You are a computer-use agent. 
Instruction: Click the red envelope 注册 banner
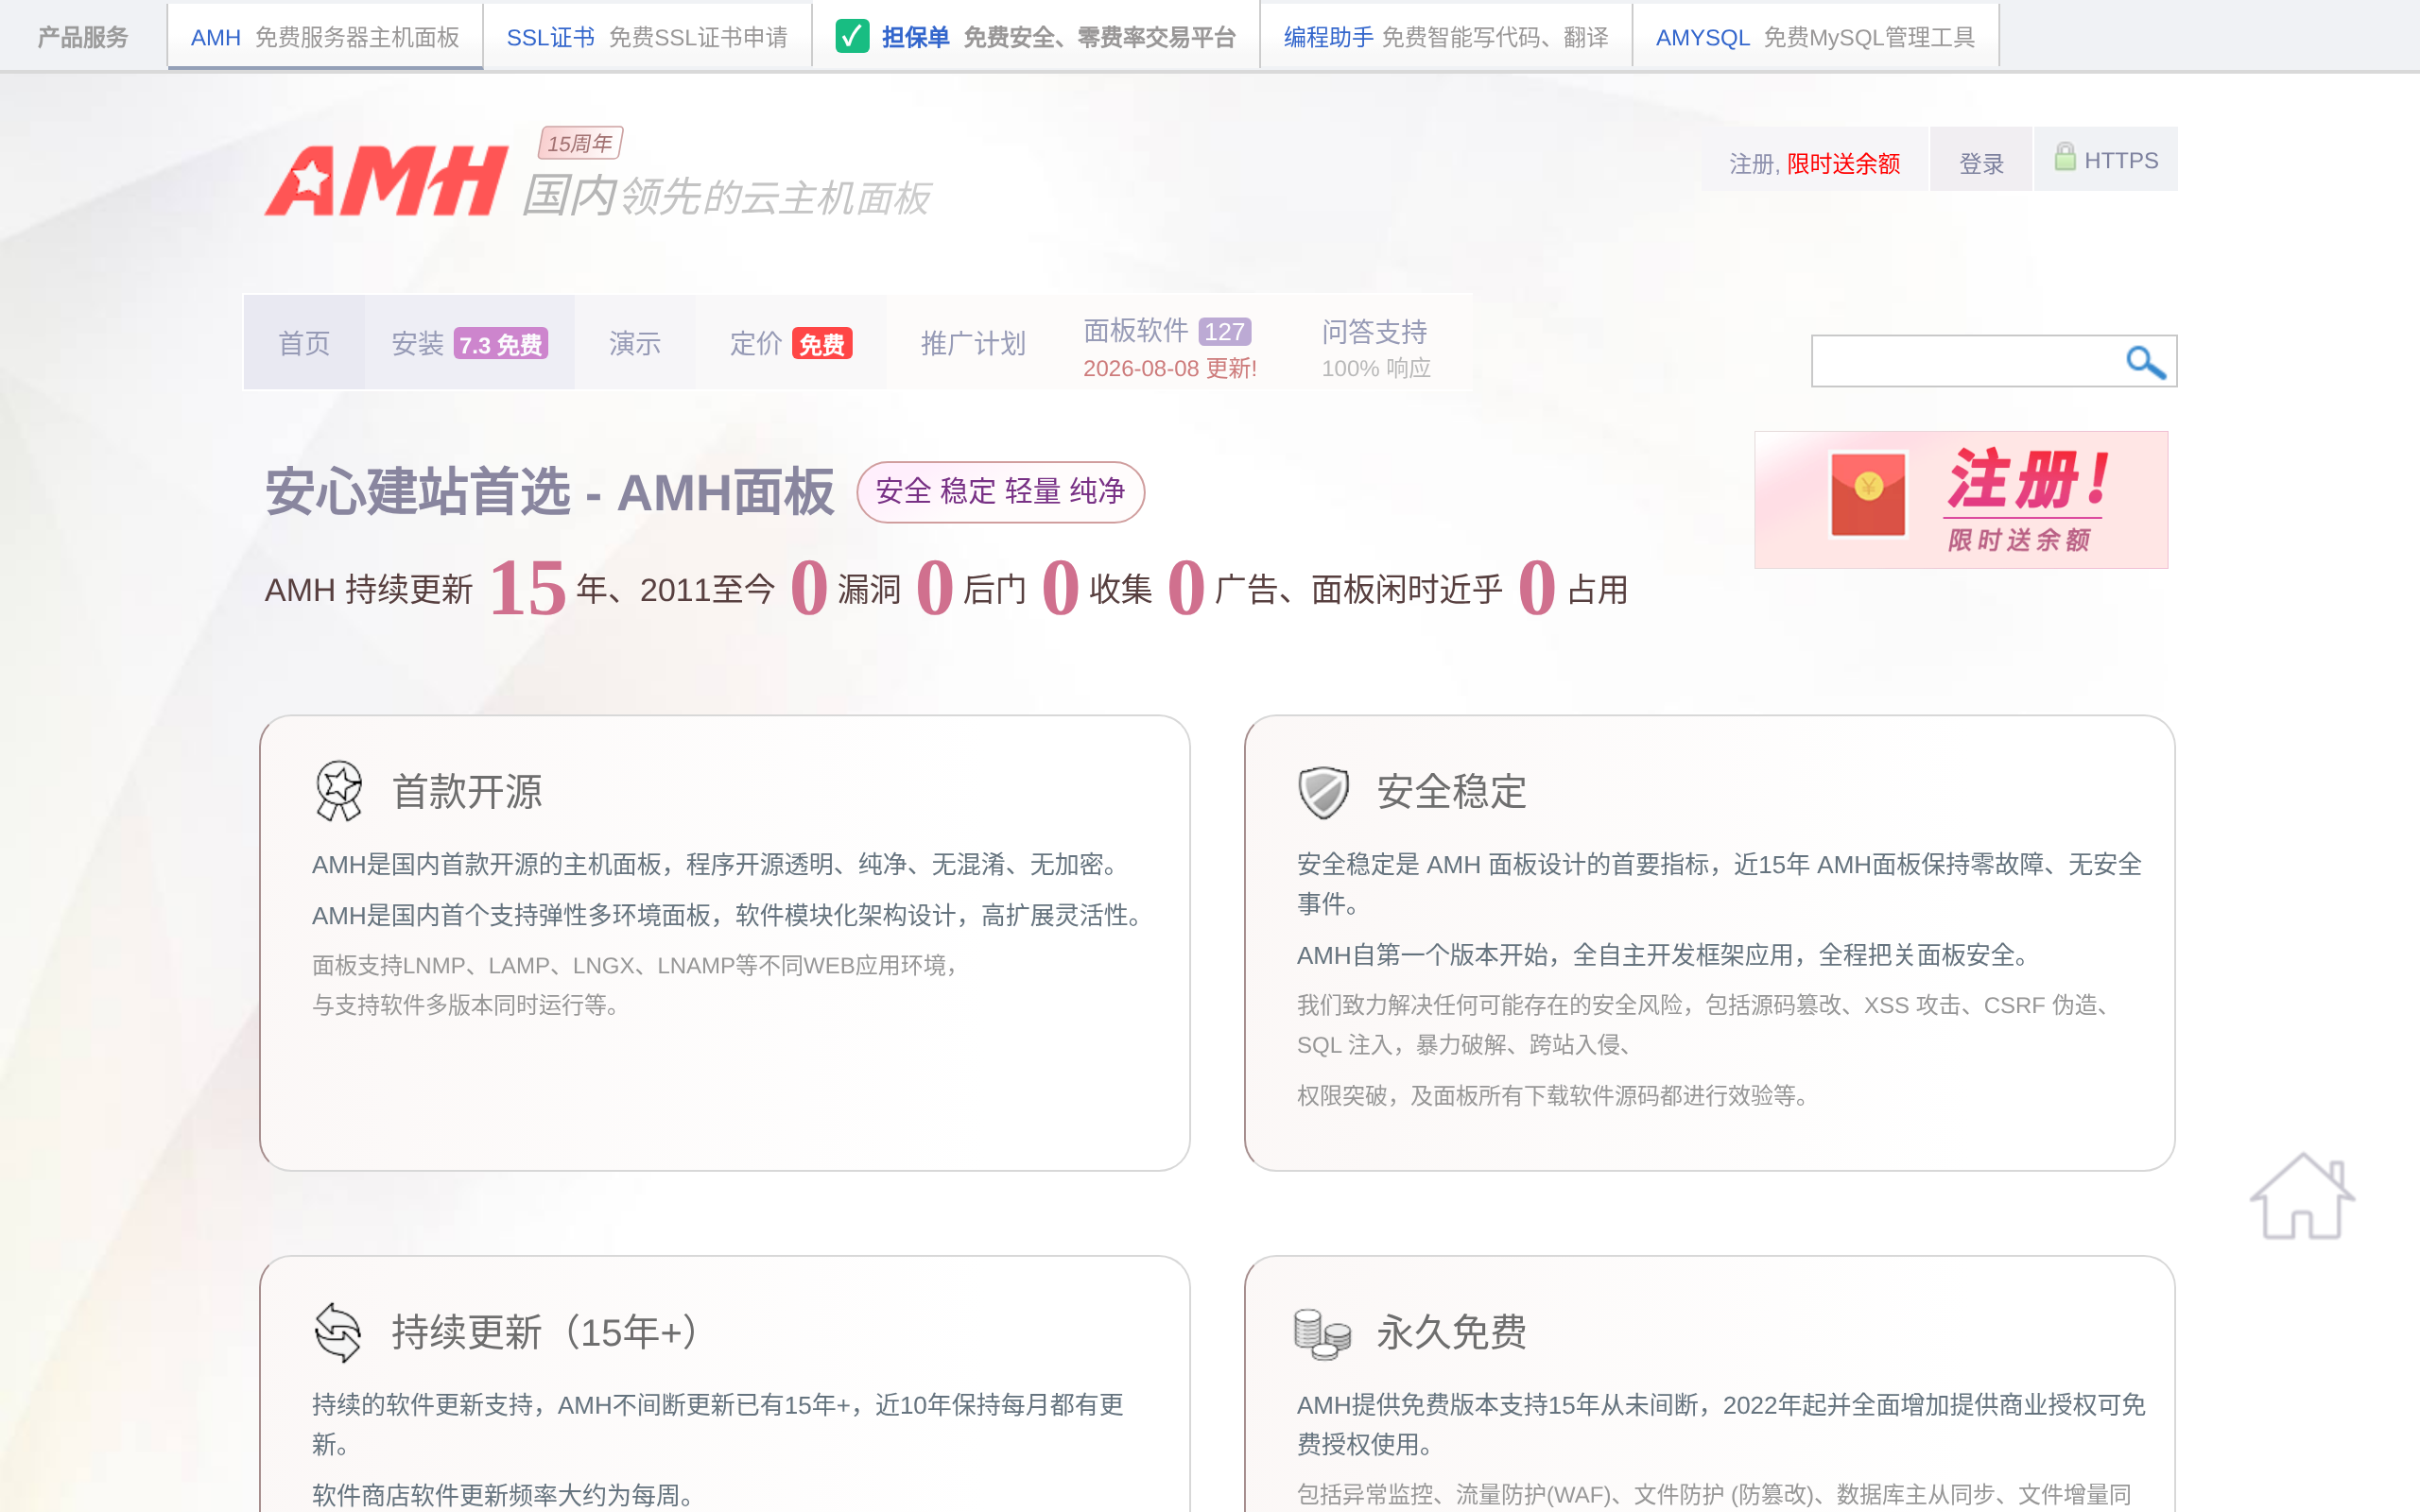1961,500
